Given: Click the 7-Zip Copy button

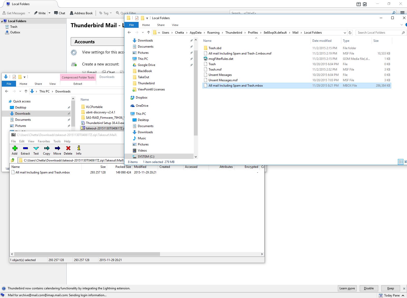Looking at the screenshot, I should point(47,150).
